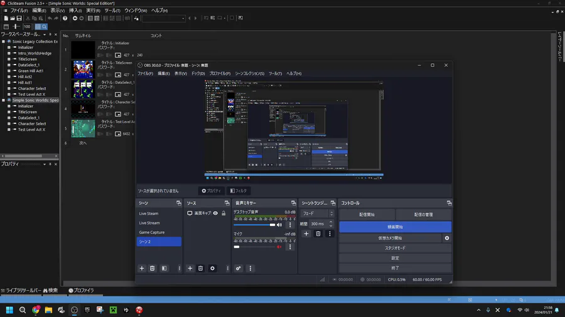Screen dimensions: 565x317
Task: Mute the Desktop audio speaker icon
Action: pyautogui.click(x=279, y=225)
